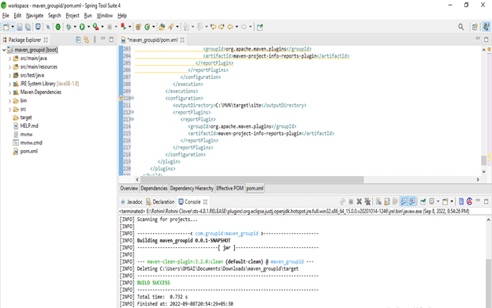This screenshot has width=492, height=308.
Task: Click the Collapse All icon in Package Explorer
Action: coord(78,39)
